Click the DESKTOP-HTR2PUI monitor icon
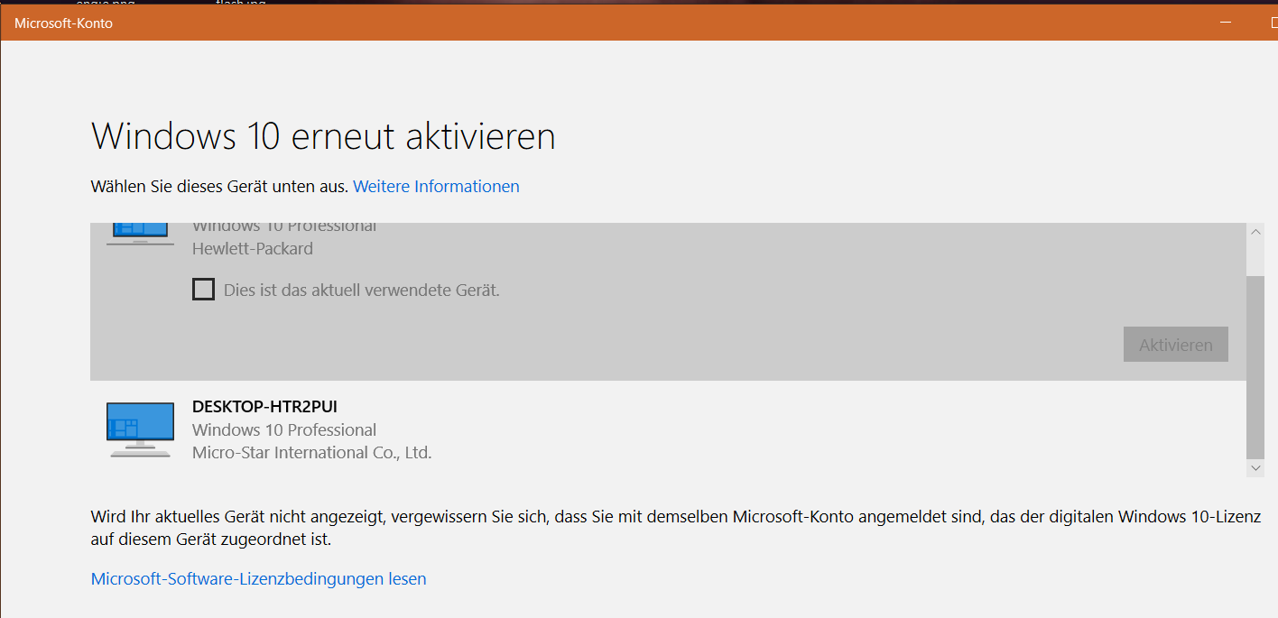This screenshot has width=1278, height=618. (x=140, y=429)
